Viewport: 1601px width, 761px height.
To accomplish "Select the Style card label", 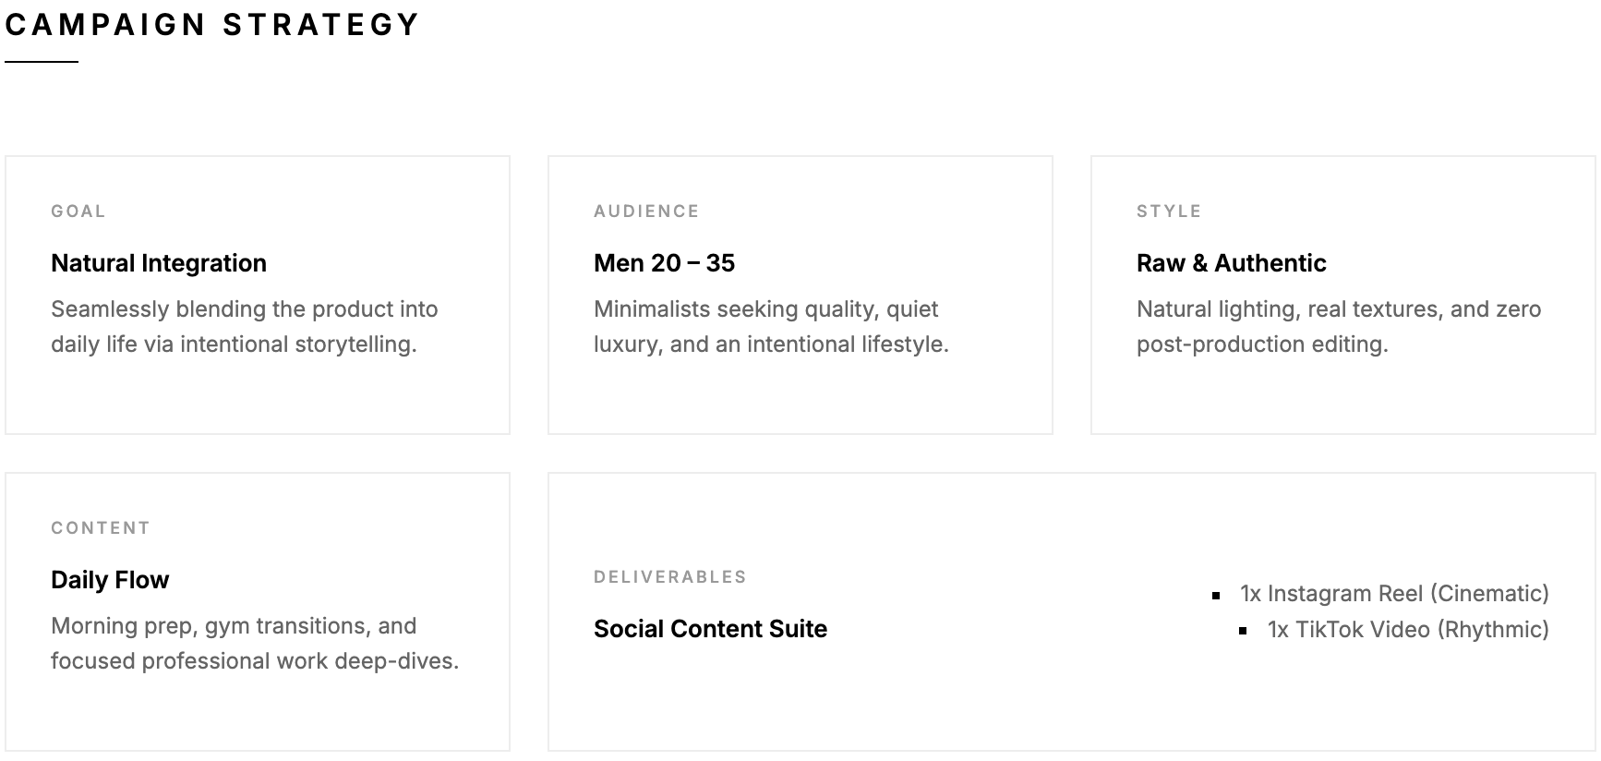I will [1169, 211].
